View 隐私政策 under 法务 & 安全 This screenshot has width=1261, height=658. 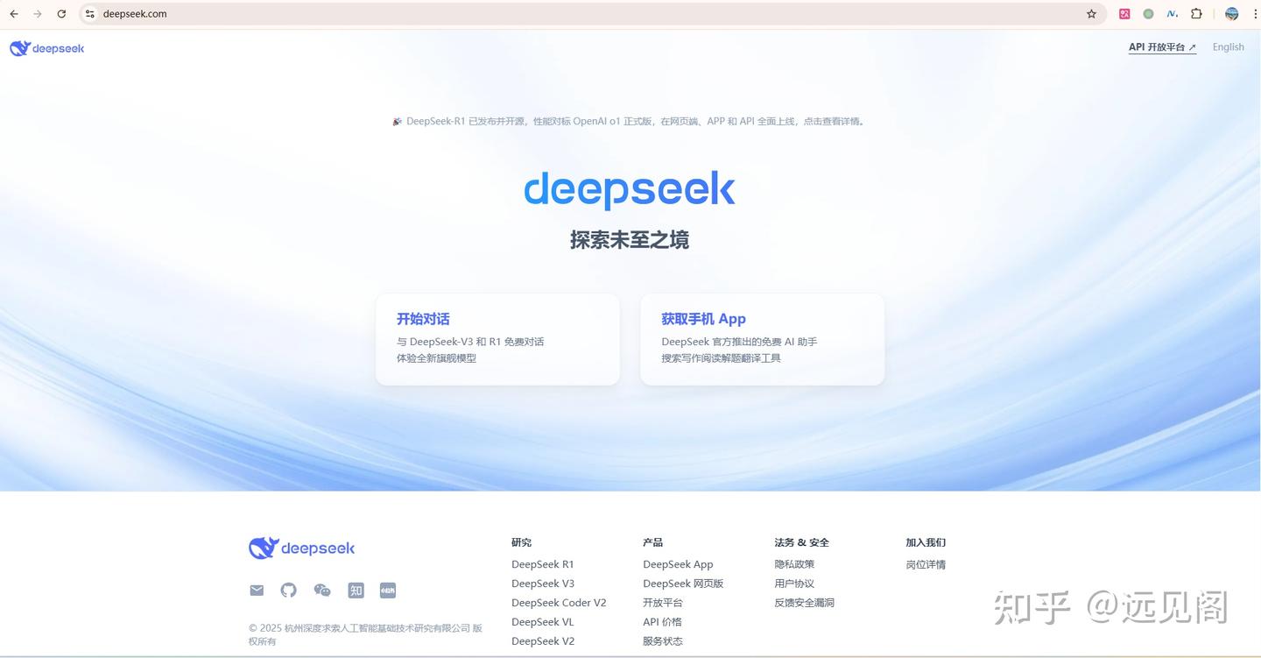pyautogui.click(x=793, y=563)
